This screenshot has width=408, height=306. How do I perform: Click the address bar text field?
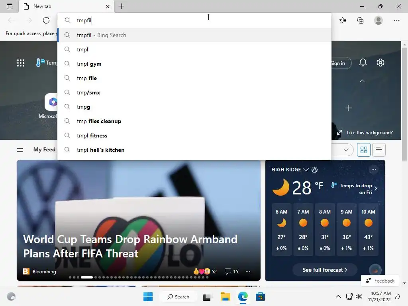click(194, 20)
